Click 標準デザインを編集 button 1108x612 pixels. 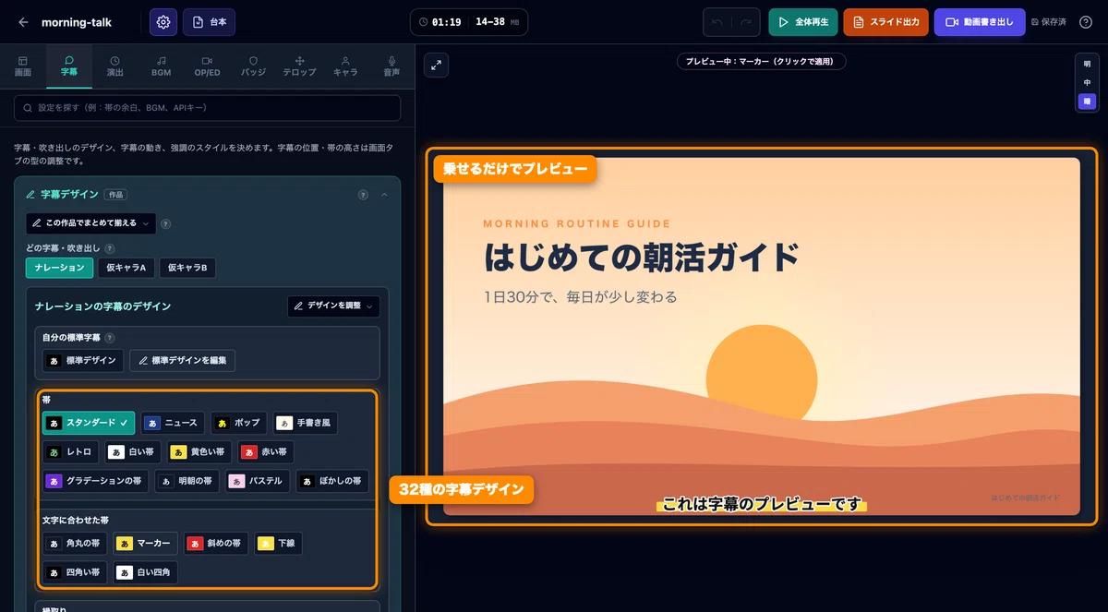(183, 360)
